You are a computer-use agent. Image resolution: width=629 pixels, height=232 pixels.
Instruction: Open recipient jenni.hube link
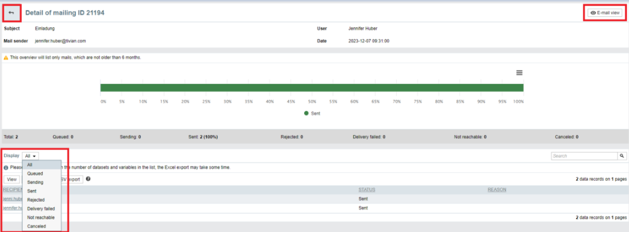coord(12,199)
